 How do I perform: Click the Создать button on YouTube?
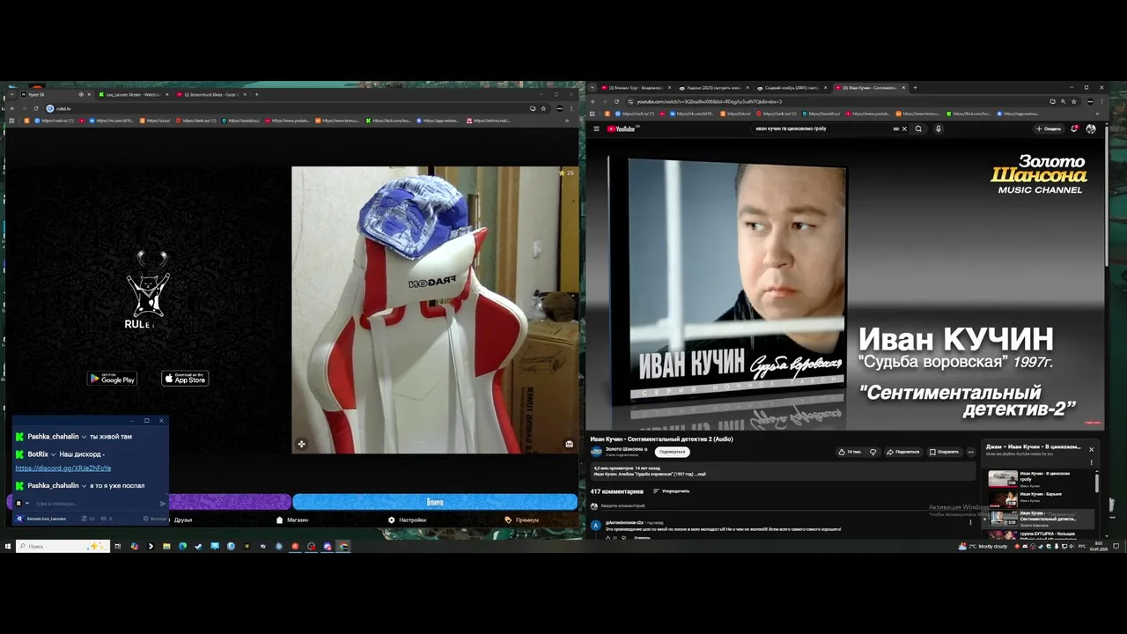click(1049, 129)
